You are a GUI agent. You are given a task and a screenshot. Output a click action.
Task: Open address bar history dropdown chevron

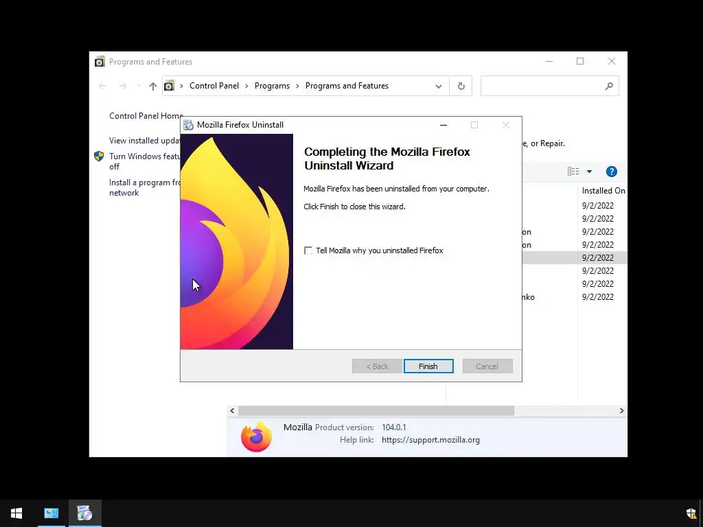pyautogui.click(x=439, y=86)
